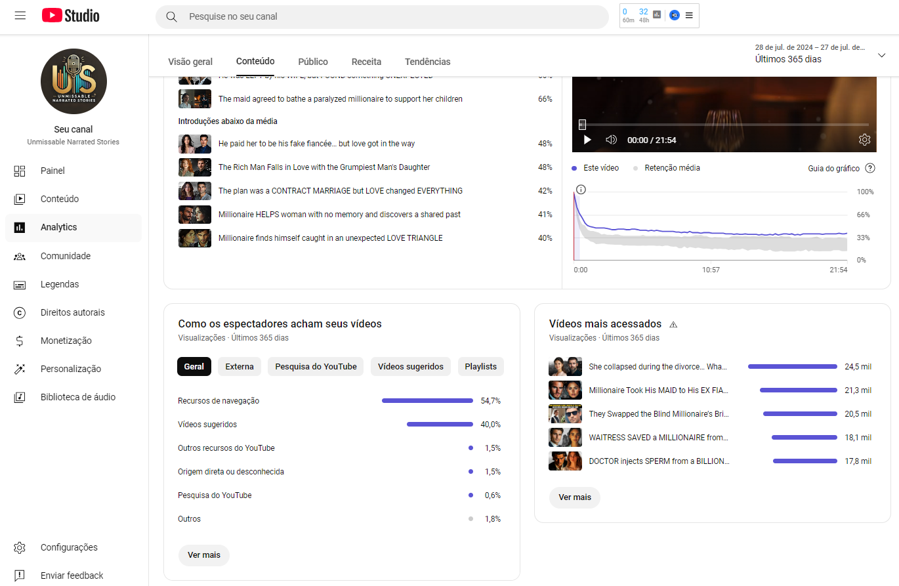
Task: Click the Configurações gear icon
Action: click(x=20, y=547)
